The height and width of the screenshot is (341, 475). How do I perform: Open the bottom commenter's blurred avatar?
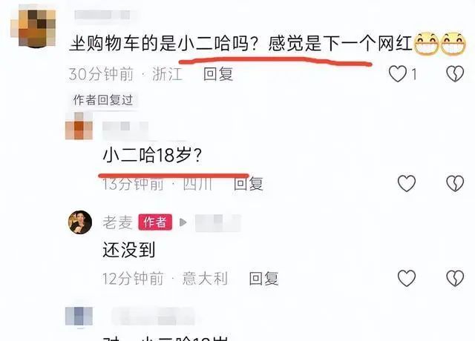(x=79, y=317)
